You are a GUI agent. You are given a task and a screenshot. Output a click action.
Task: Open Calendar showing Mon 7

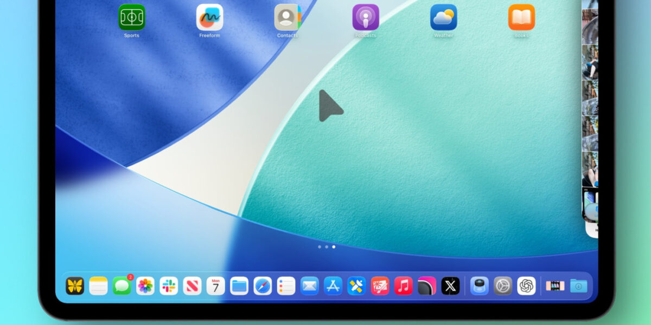tap(216, 285)
